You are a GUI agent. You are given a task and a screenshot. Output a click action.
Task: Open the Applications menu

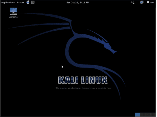click(x=8, y=3)
